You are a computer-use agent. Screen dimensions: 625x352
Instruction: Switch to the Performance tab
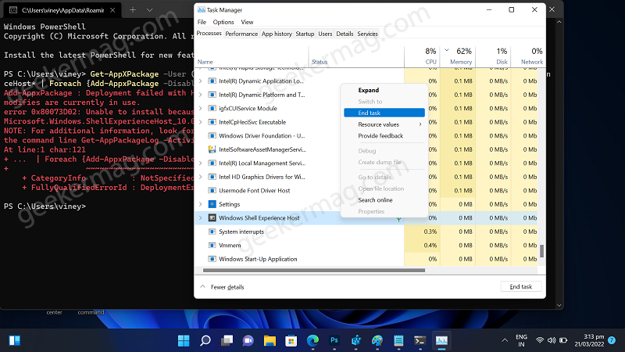tap(241, 34)
